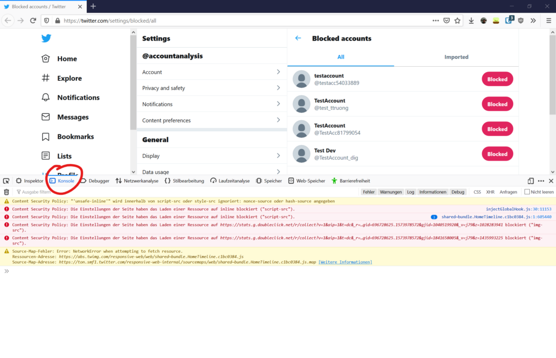Switch to Stilbearbeitung devtools tab

(185, 181)
